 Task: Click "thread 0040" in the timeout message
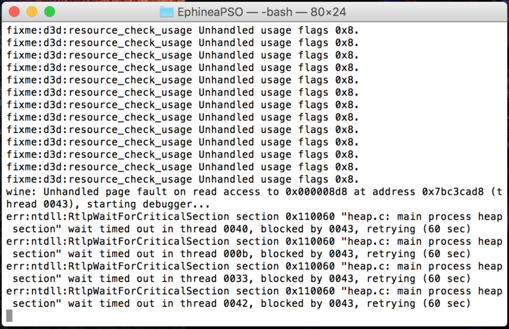pos(214,229)
